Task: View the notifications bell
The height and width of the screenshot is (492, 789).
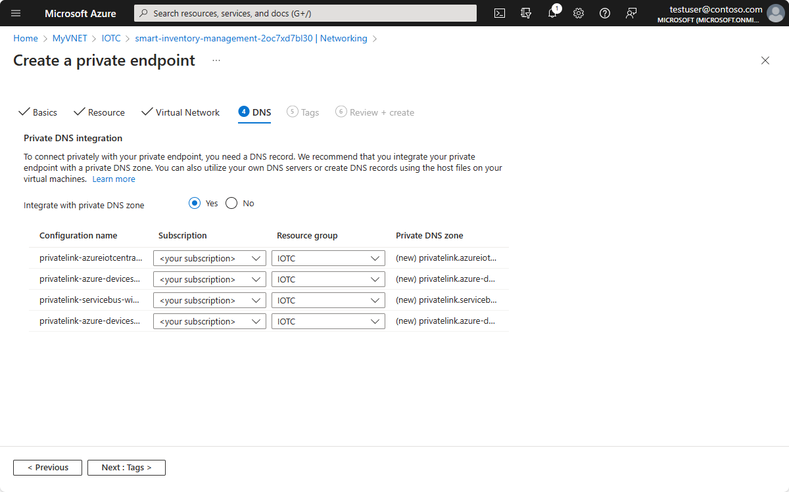Action: (552, 12)
